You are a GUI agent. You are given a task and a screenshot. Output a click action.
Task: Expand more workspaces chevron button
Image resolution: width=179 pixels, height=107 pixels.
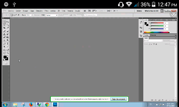162,11
